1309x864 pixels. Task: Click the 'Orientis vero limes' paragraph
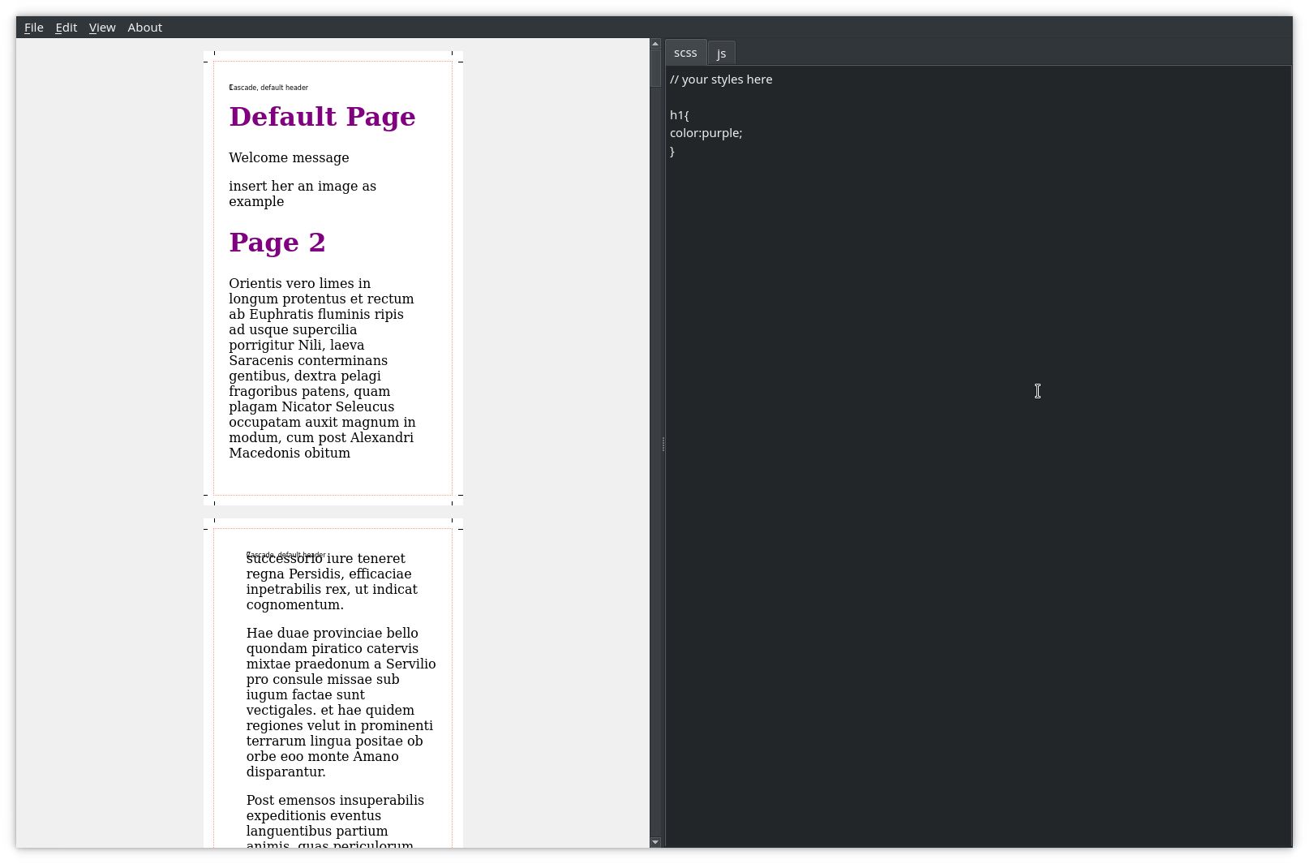pos(322,368)
